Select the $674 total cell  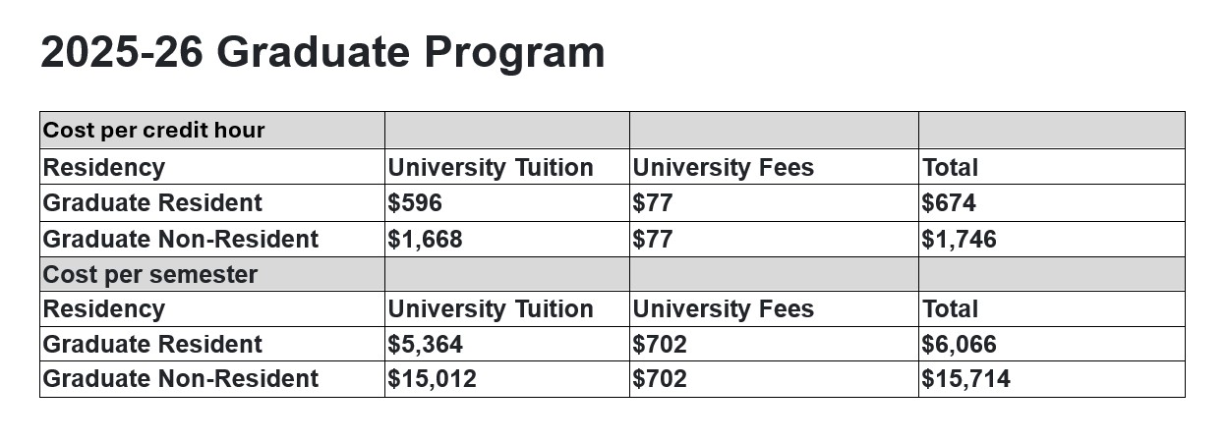tap(949, 203)
